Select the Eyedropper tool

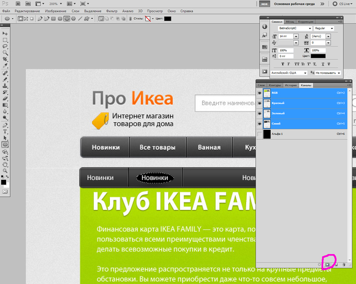click(x=5, y=66)
